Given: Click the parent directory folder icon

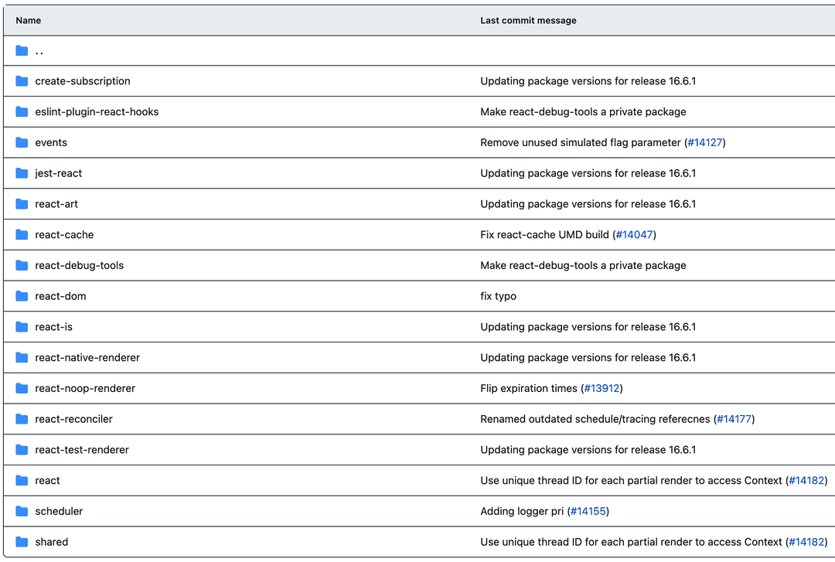Looking at the screenshot, I should [x=22, y=50].
